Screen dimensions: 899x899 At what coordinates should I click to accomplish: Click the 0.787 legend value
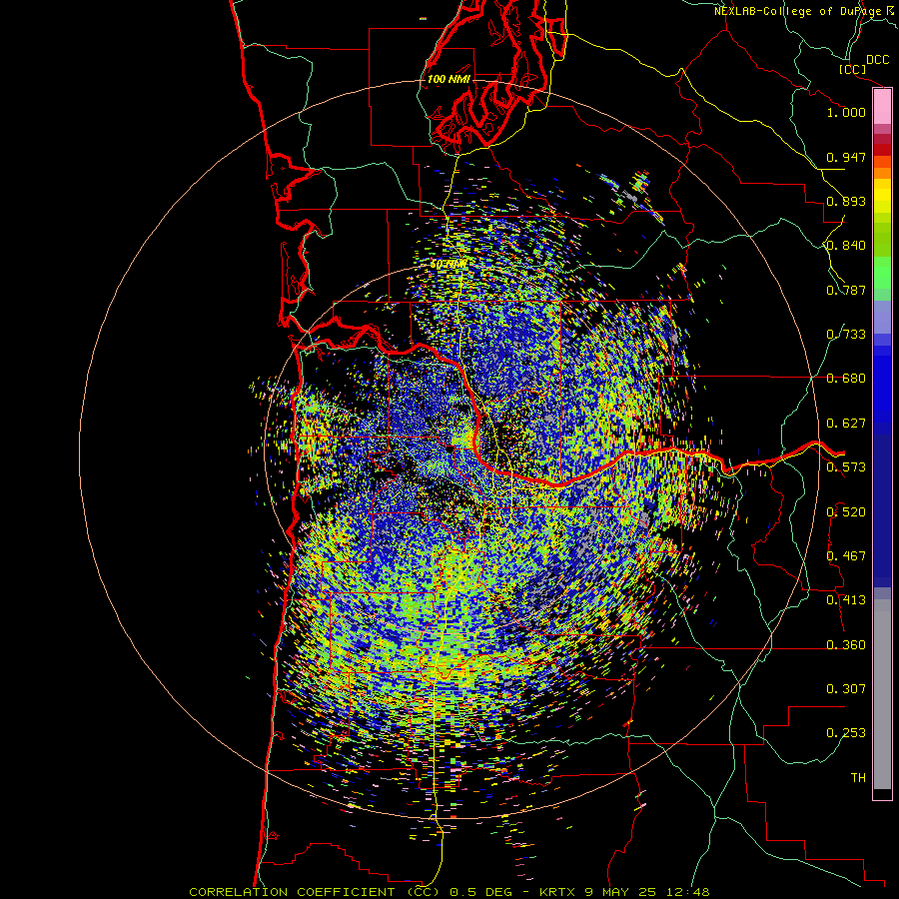point(846,290)
